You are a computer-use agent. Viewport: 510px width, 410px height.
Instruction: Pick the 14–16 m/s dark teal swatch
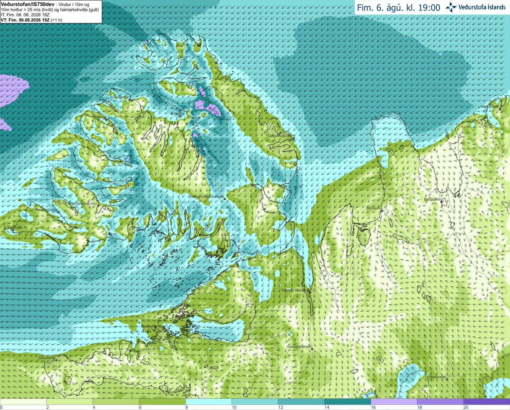347,402
